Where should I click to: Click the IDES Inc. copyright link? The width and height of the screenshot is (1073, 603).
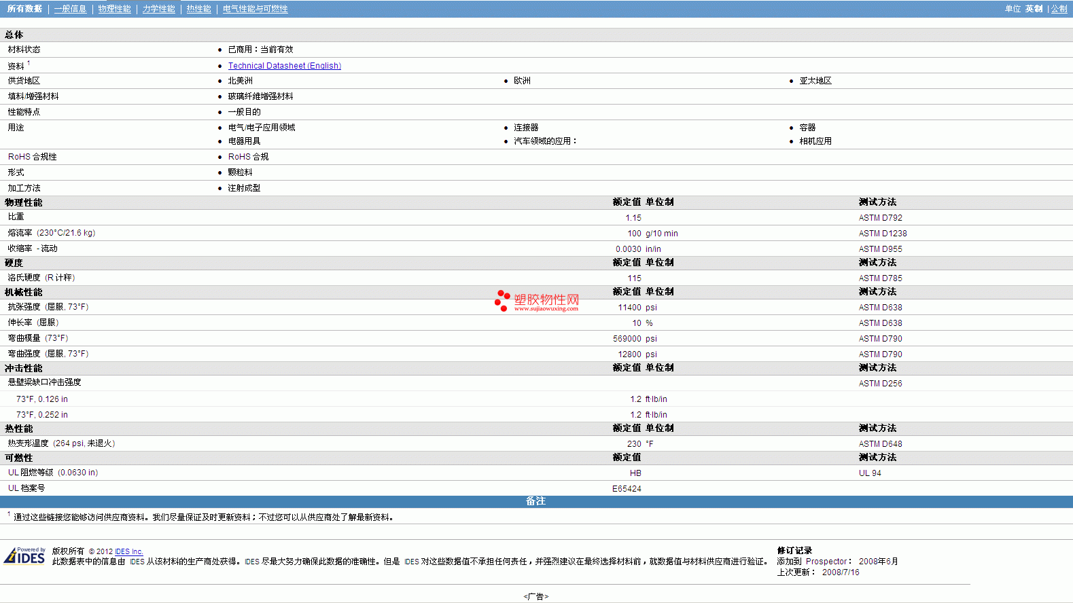click(129, 551)
